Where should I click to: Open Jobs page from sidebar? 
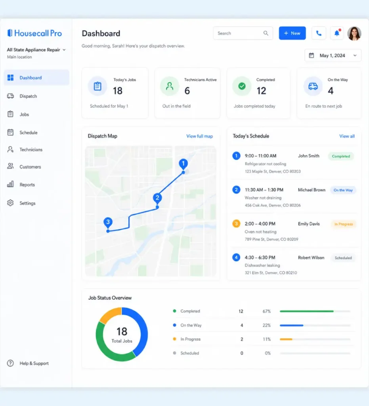[24, 115]
